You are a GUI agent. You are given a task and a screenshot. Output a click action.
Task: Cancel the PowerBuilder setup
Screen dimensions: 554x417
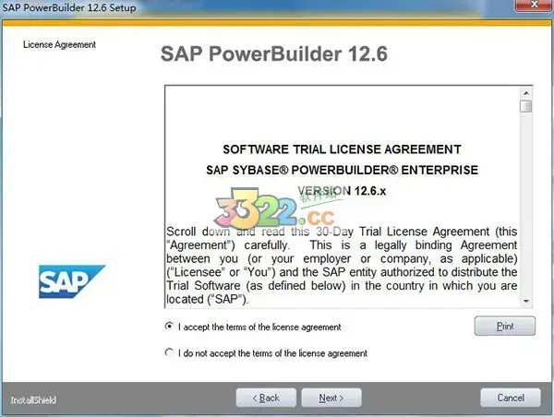[511, 398]
